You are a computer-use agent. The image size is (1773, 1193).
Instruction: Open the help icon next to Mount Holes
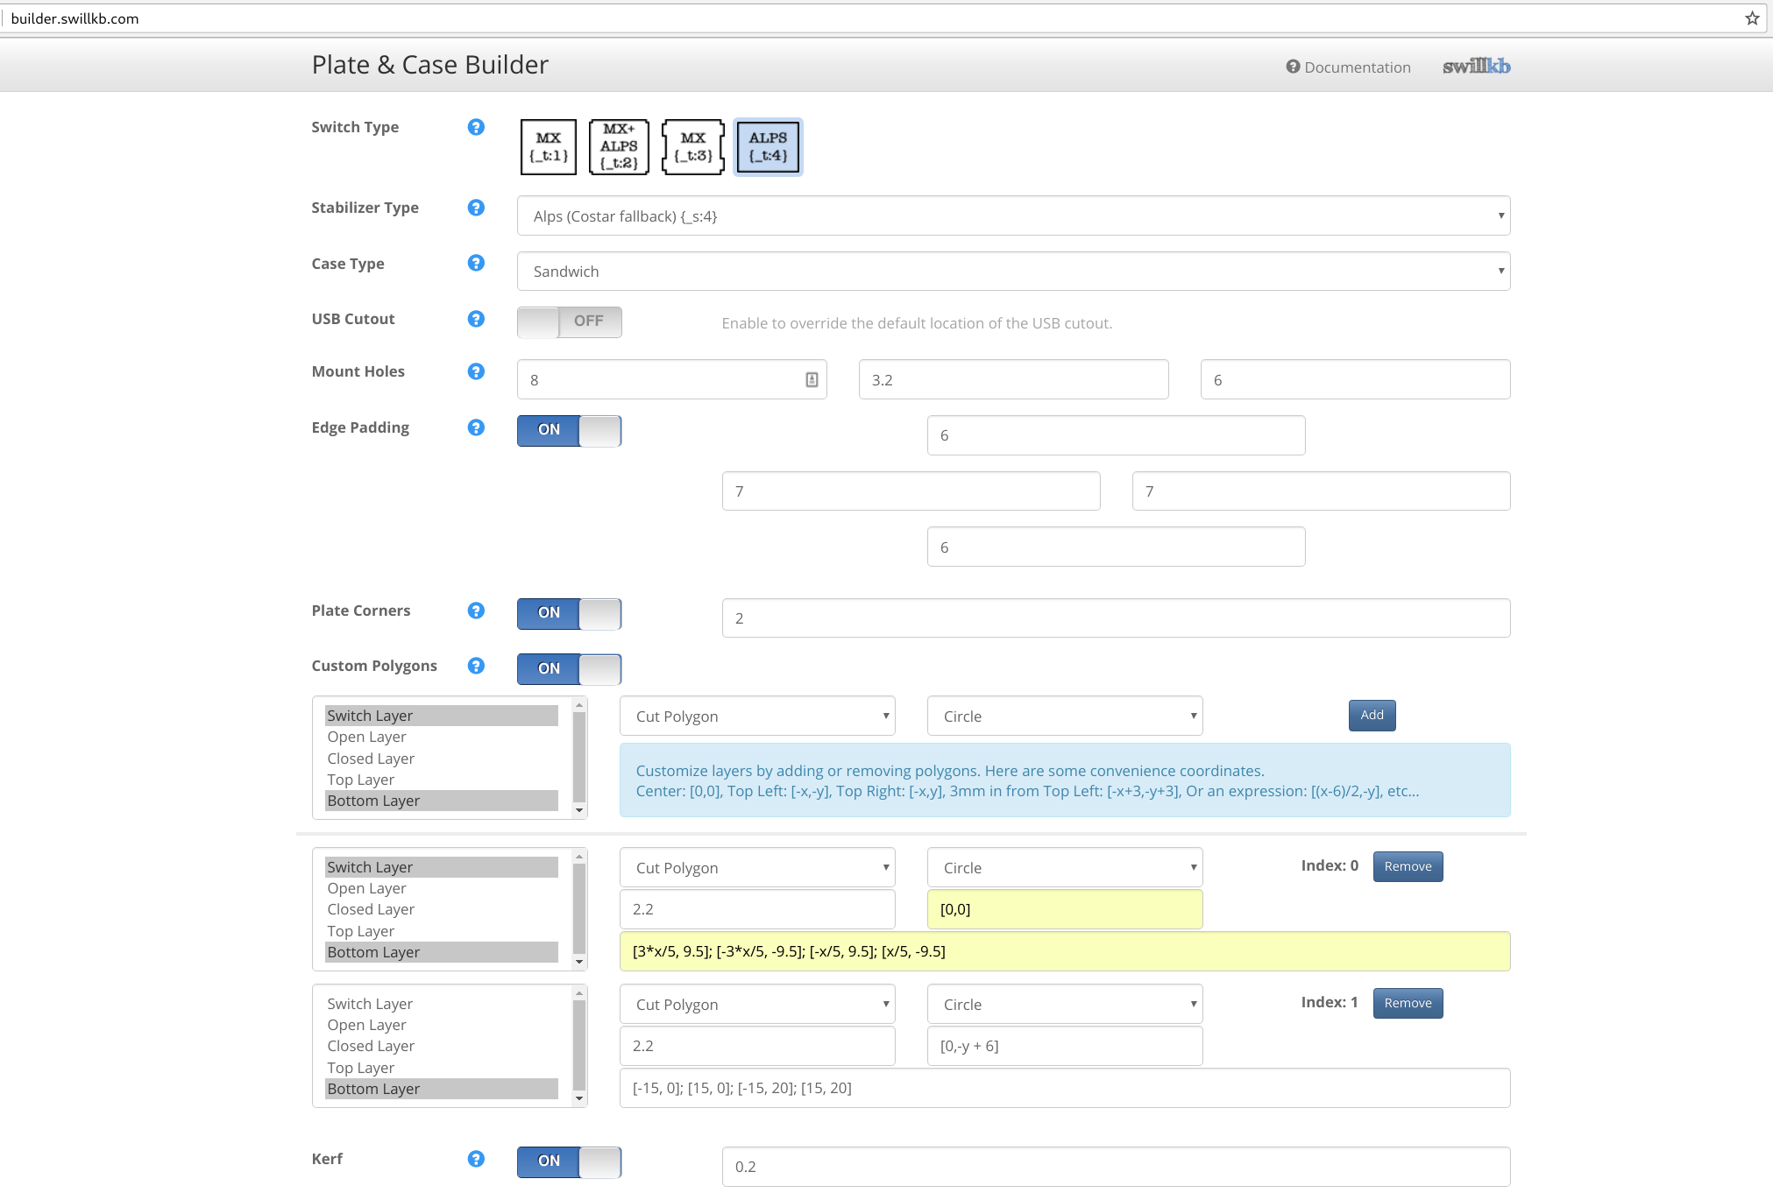click(x=476, y=371)
